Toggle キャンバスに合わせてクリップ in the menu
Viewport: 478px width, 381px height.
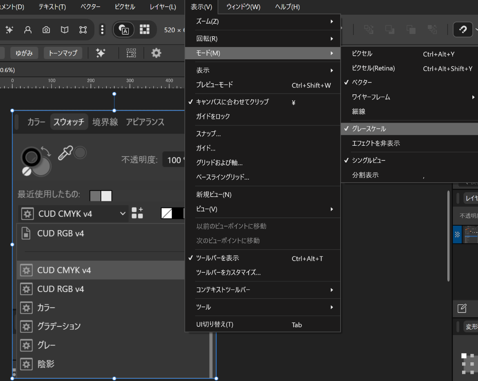point(263,102)
